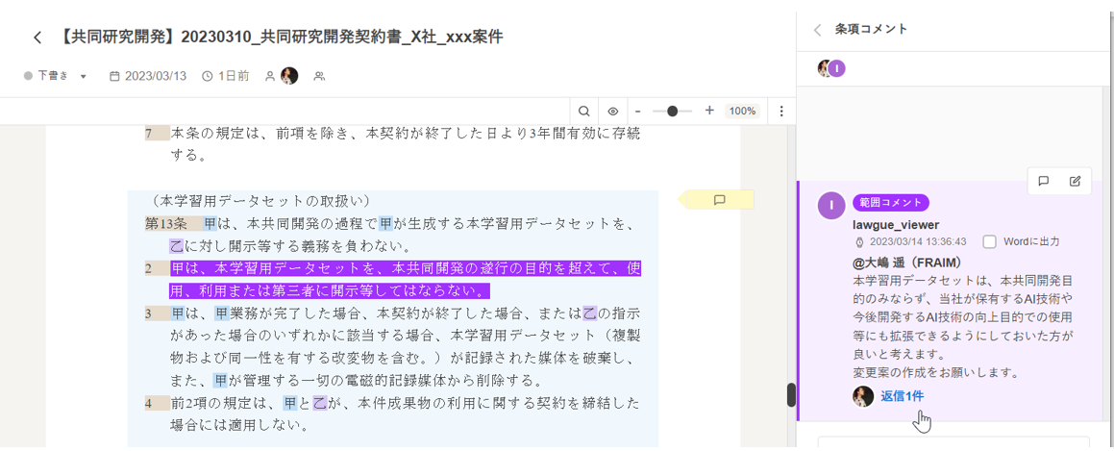
Task: Click the edit pencil icon on comment
Action: [1076, 181]
